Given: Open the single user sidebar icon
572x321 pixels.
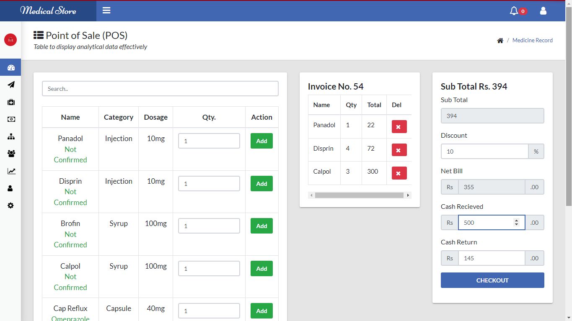Looking at the screenshot, I should (11, 188).
